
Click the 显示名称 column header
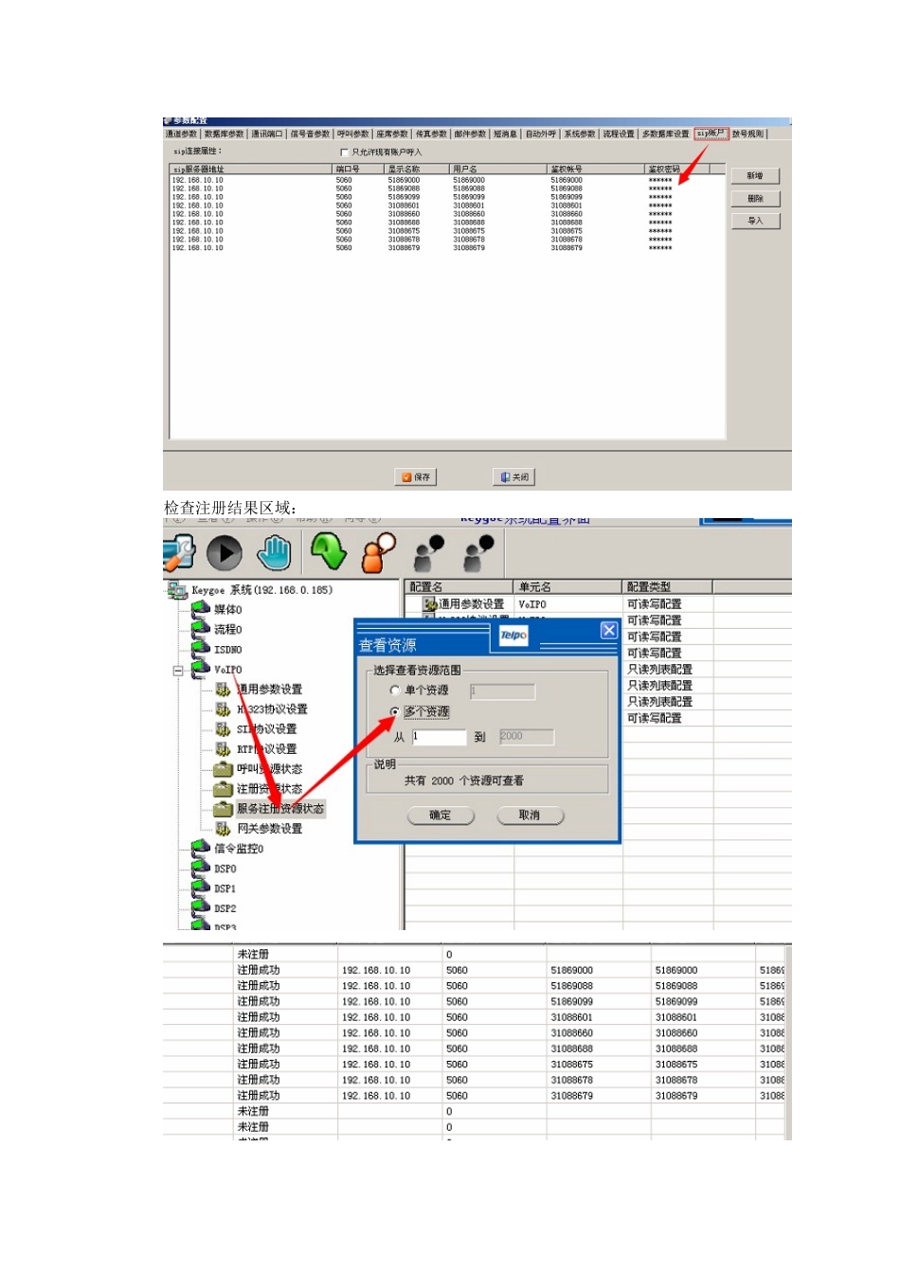(417, 169)
